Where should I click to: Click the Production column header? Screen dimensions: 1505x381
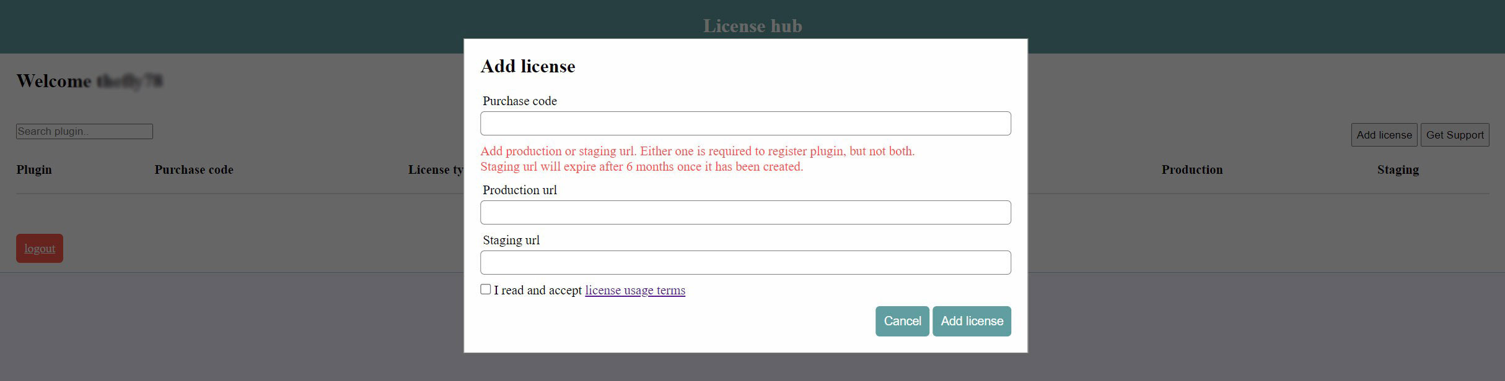pos(1191,170)
